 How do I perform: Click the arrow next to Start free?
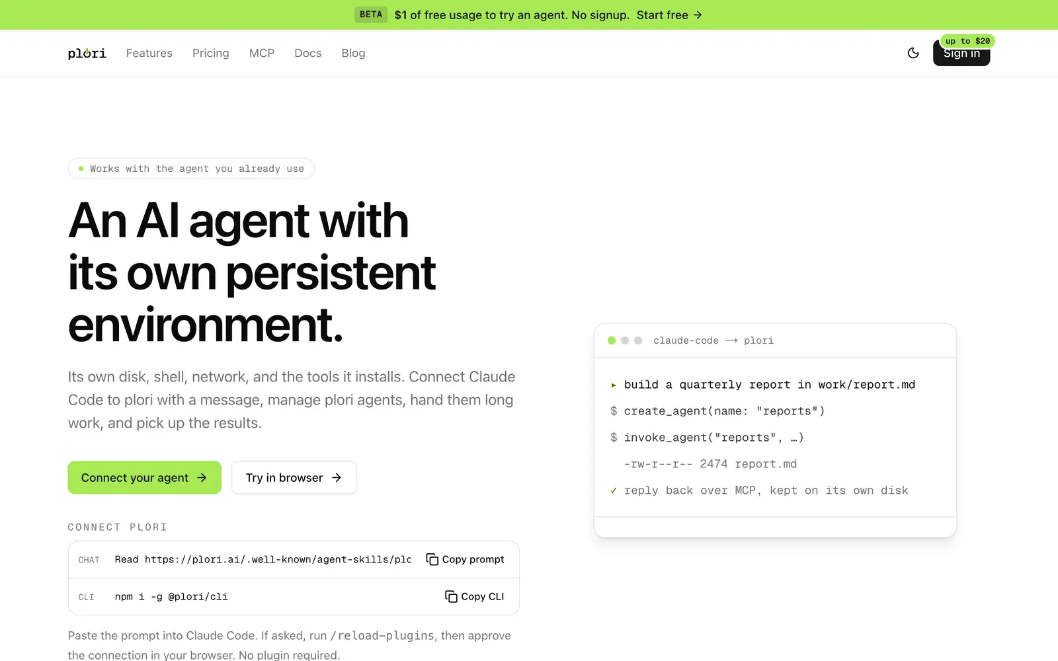pos(698,15)
